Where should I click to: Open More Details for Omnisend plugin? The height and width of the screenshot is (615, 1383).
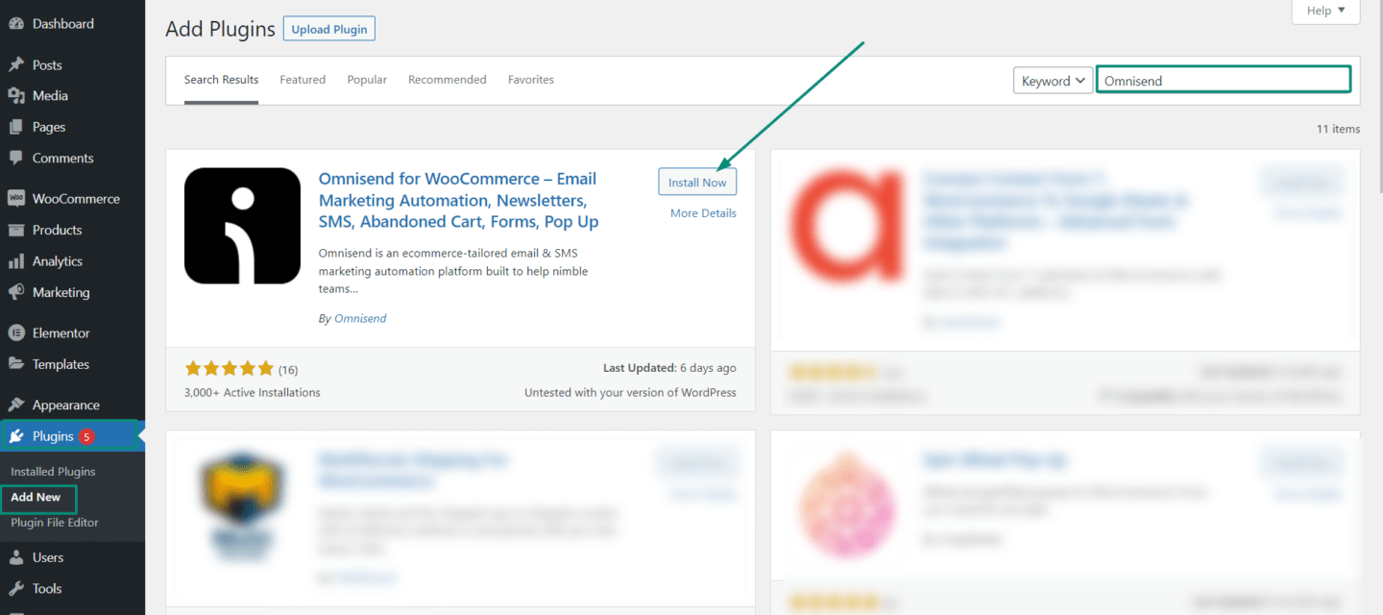(x=703, y=213)
